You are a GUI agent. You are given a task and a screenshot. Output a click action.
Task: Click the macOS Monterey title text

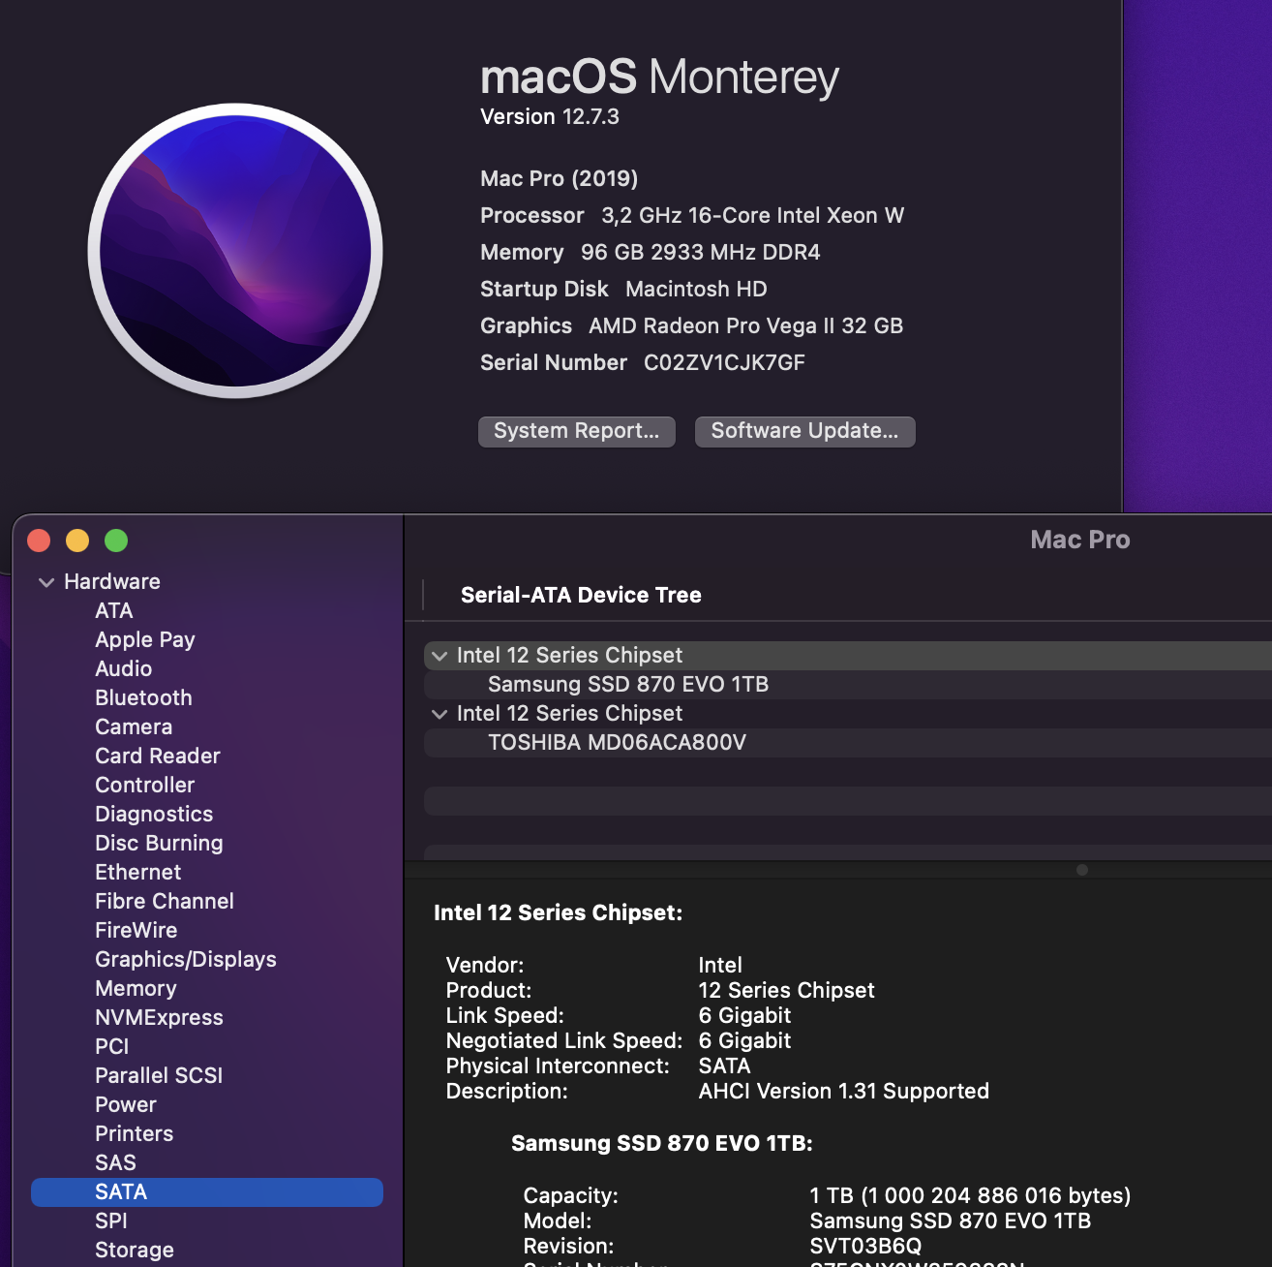pos(660,77)
